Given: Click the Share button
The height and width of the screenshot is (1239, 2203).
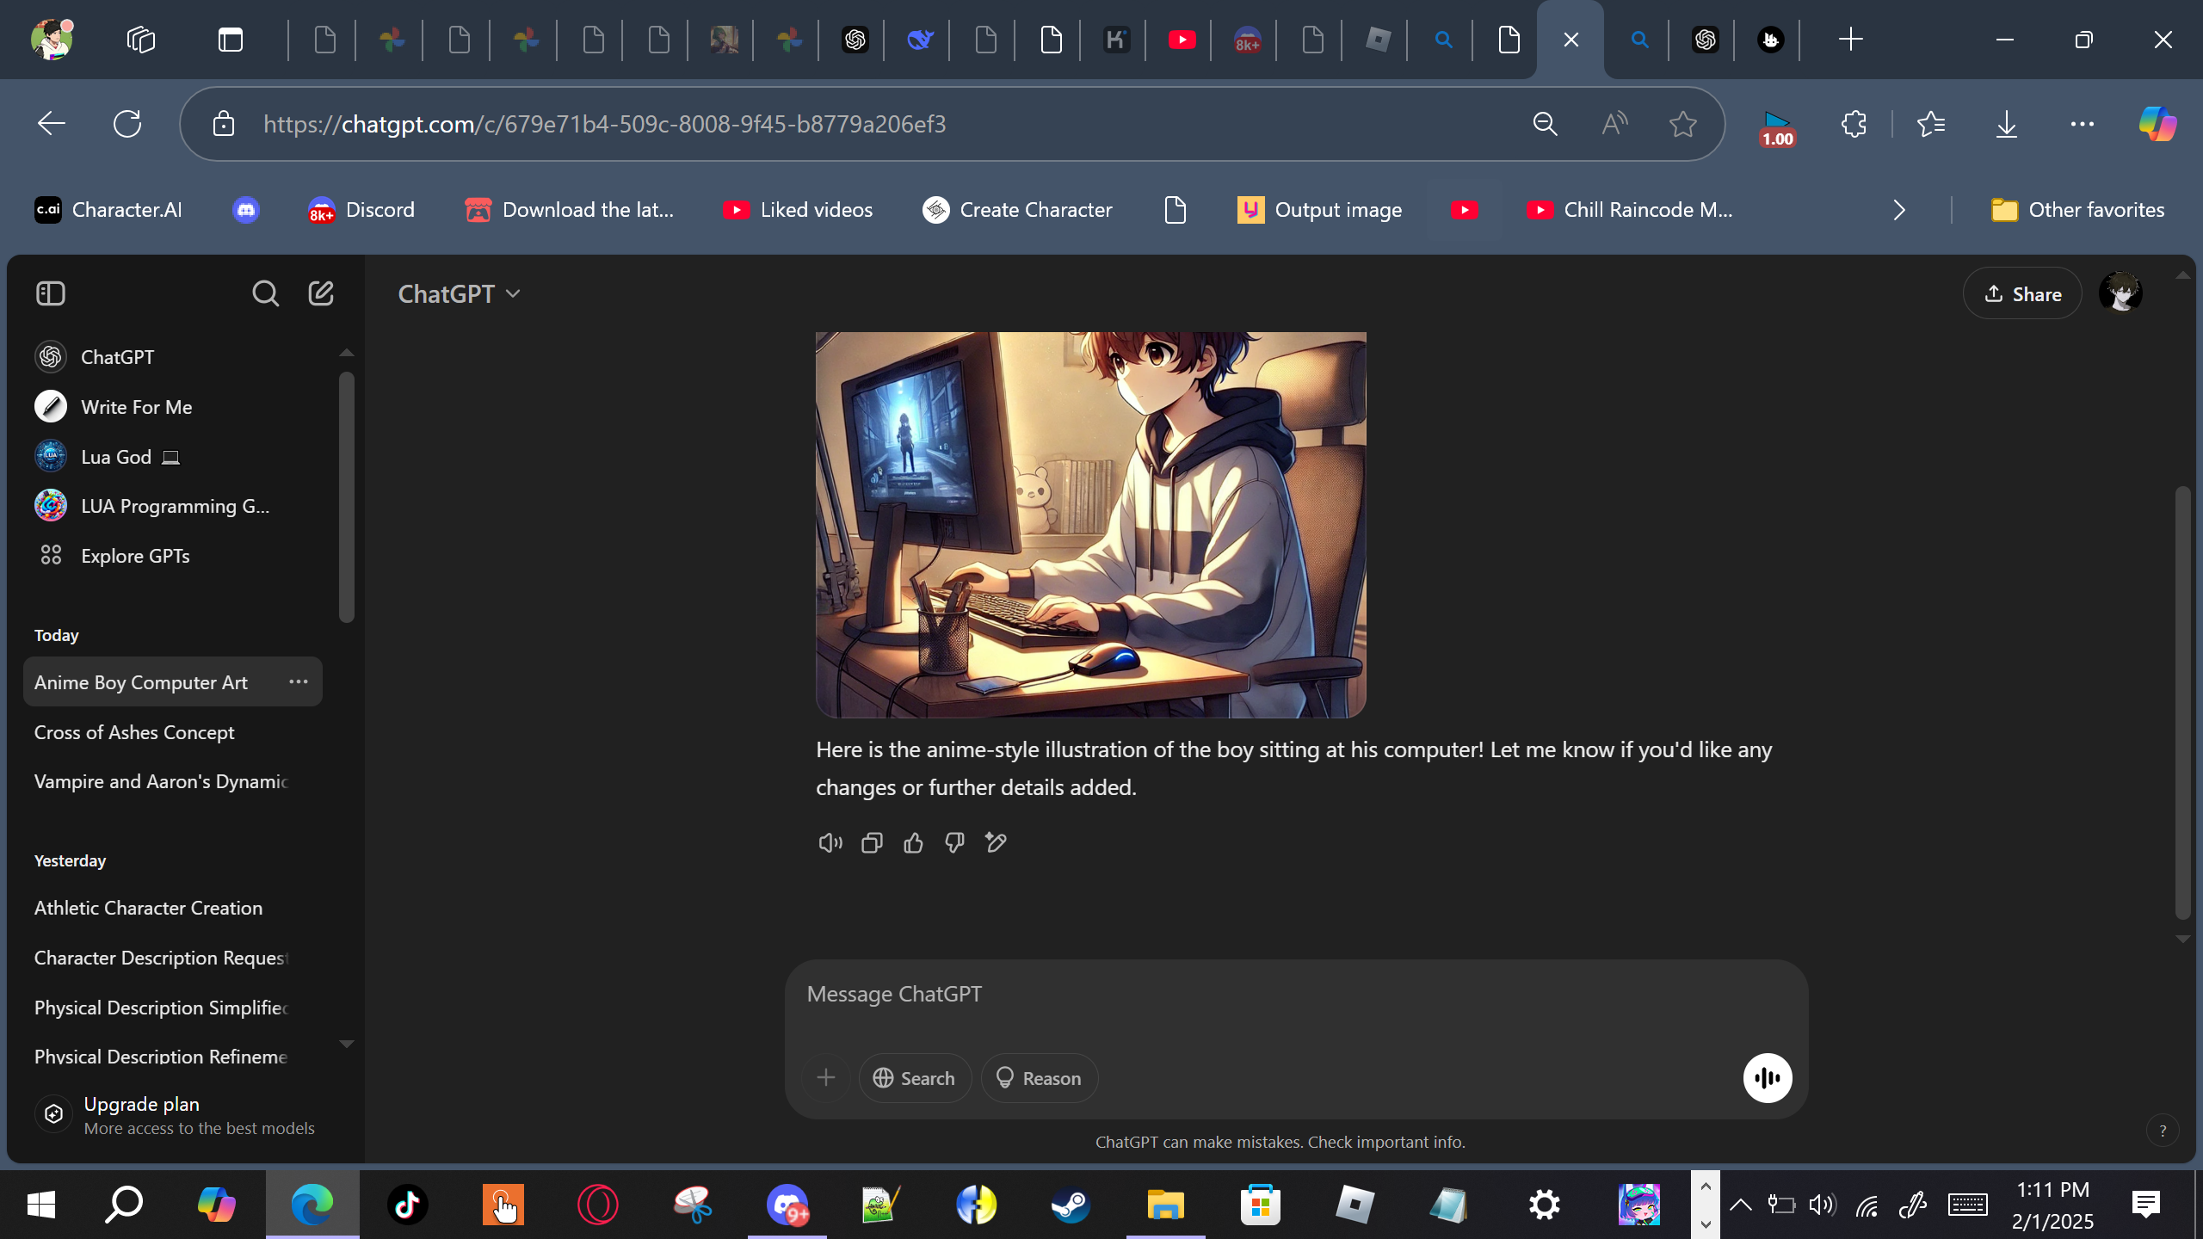Looking at the screenshot, I should pos(2022,294).
